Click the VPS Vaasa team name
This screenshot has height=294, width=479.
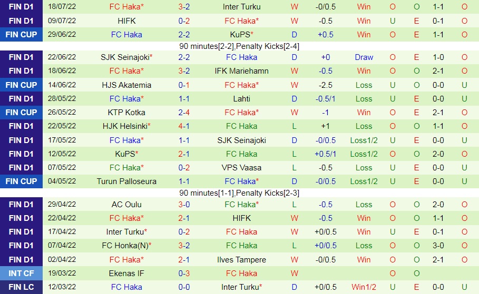click(x=241, y=168)
